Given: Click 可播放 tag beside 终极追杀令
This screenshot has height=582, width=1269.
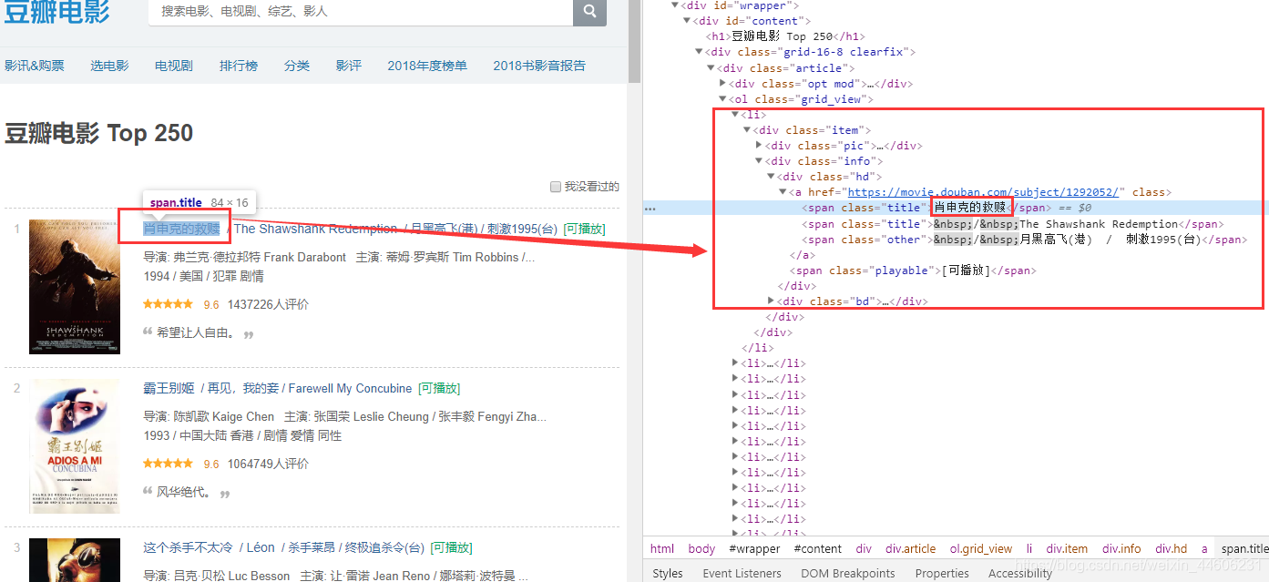Looking at the screenshot, I should (x=452, y=547).
